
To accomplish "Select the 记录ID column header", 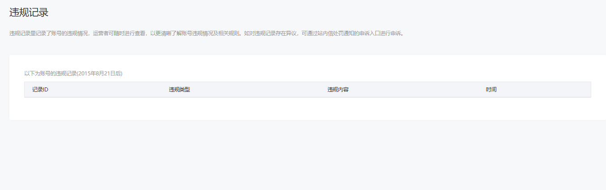I will point(40,90).
